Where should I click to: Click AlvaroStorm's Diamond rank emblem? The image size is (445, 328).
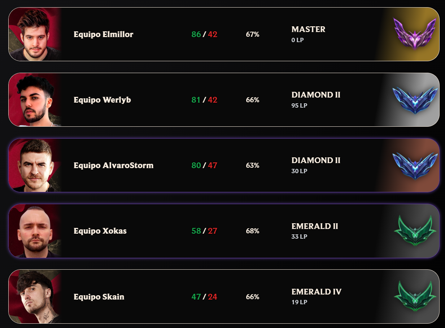click(415, 166)
